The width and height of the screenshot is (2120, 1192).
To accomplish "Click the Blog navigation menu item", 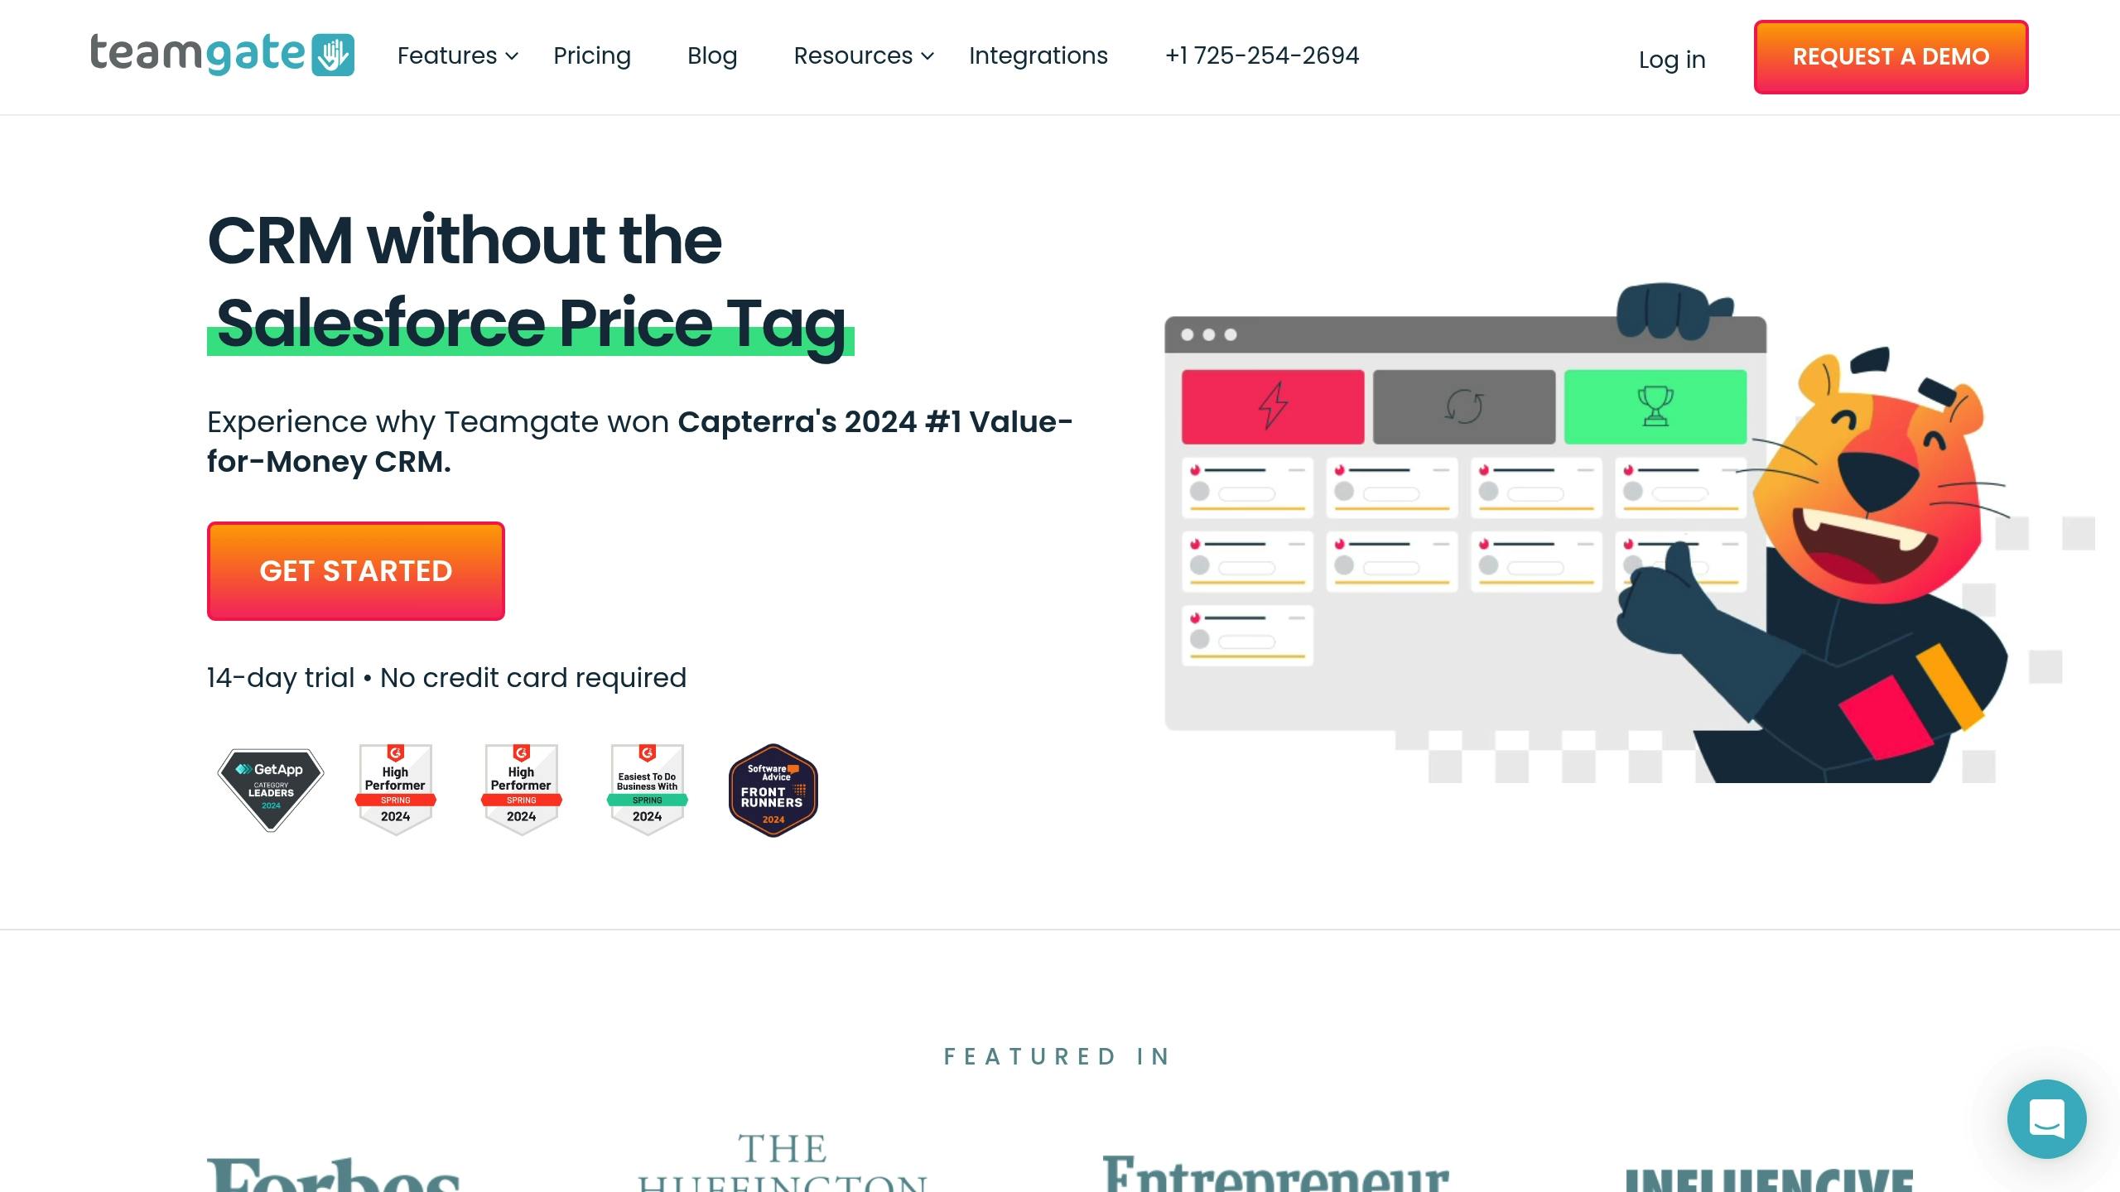I will (x=712, y=55).
